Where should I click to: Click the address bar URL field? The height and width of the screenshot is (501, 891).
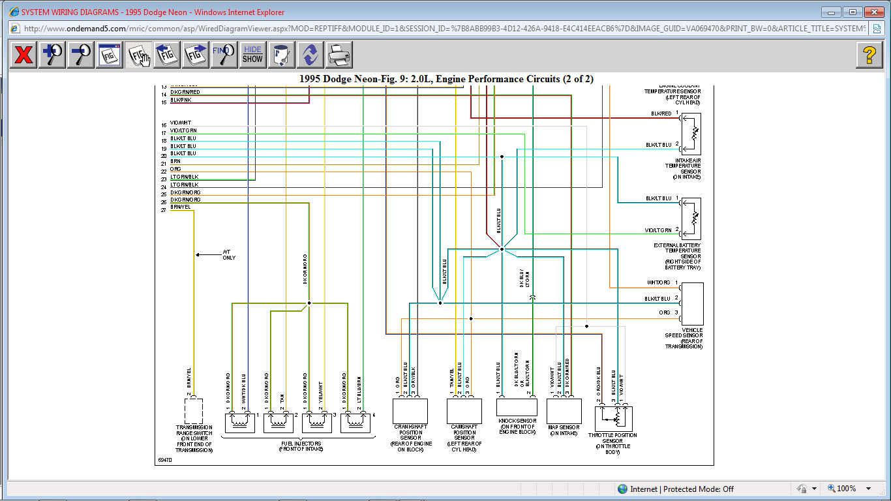tap(444, 29)
